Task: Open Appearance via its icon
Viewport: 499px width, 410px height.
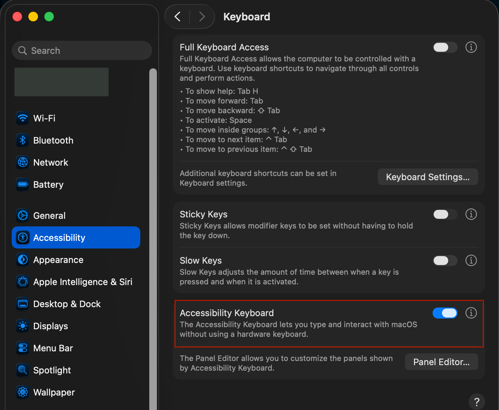Action: (x=23, y=260)
